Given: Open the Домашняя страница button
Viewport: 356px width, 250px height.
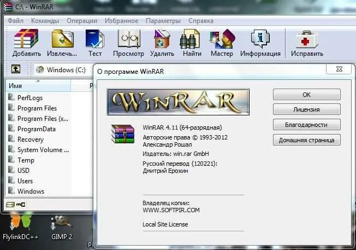Looking at the screenshot, I should point(307,140).
